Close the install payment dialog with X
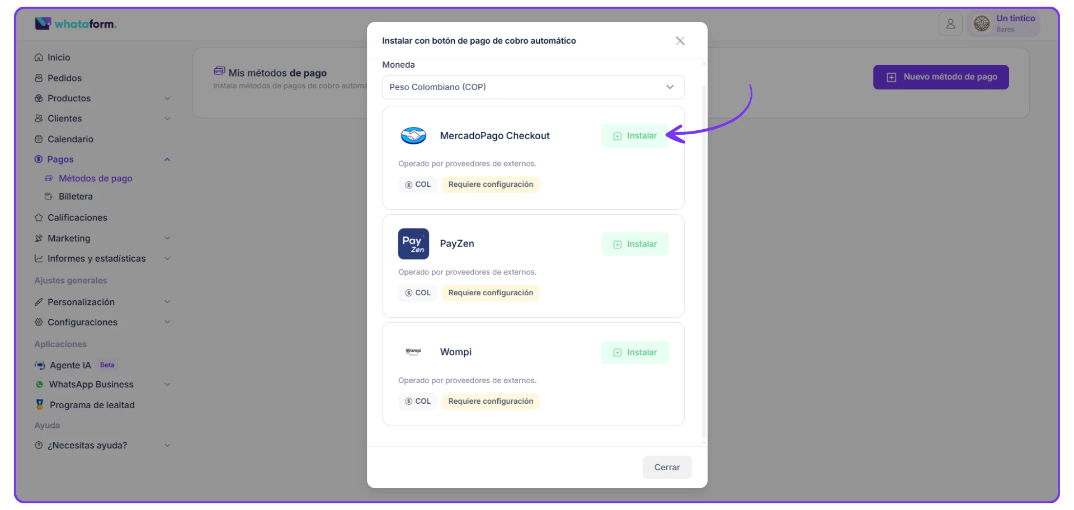Image resolution: width=1074 pixels, height=510 pixels. coord(680,41)
